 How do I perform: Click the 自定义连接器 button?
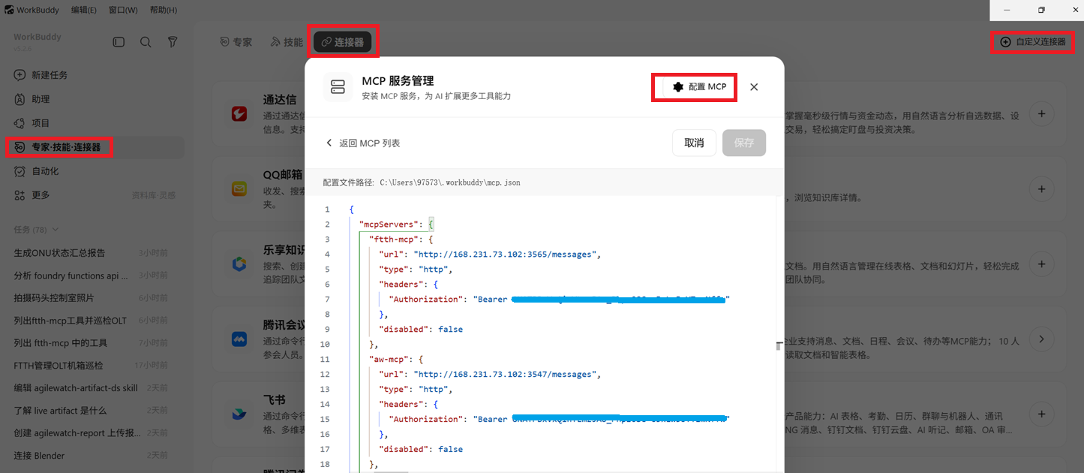tap(1033, 42)
